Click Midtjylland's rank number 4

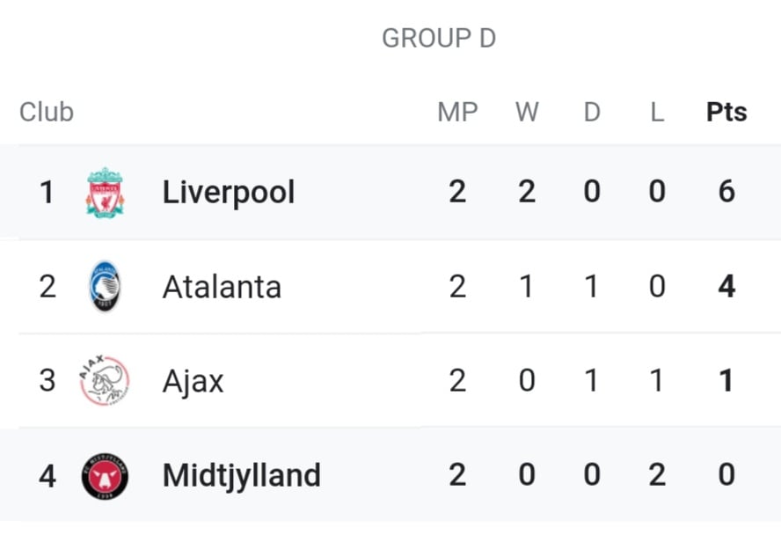pyautogui.click(x=47, y=476)
